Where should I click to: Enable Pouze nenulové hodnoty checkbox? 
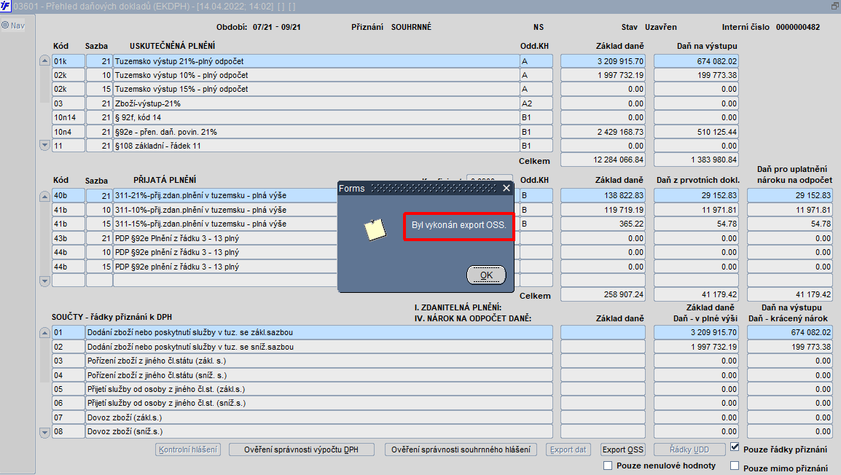pos(608,466)
